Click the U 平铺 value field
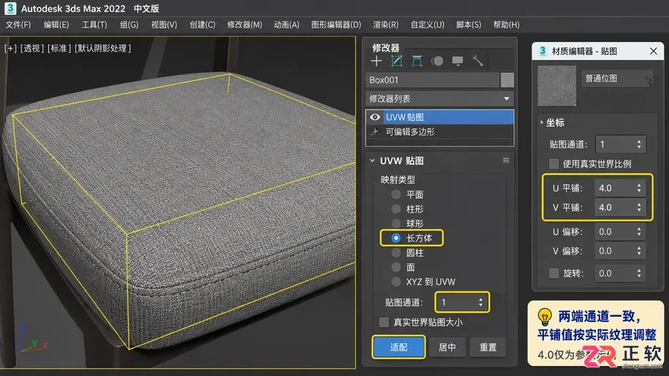Image resolution: width=669 pixels, height=376 pixels. click(614, 188)
